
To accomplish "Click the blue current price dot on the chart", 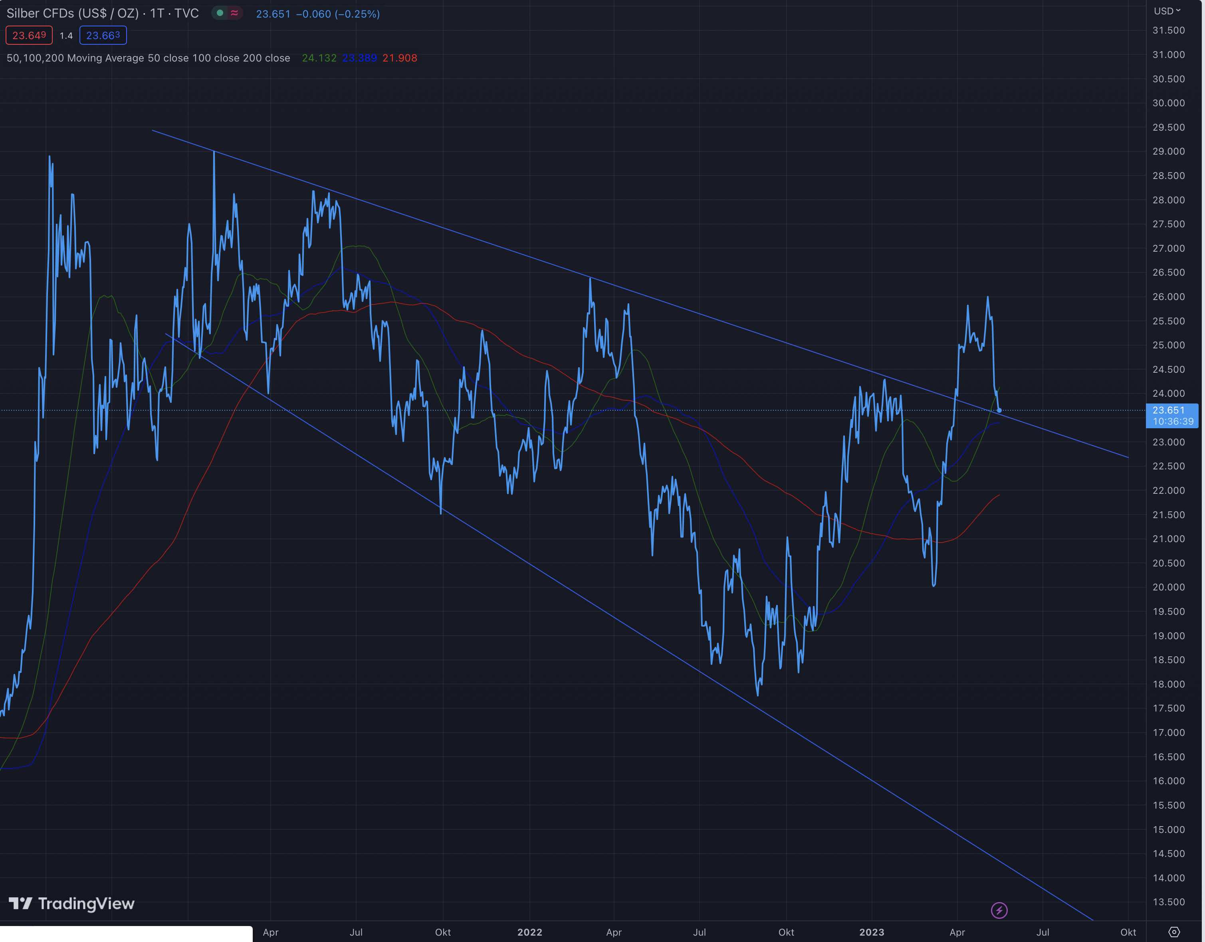I will coord(999,411).
